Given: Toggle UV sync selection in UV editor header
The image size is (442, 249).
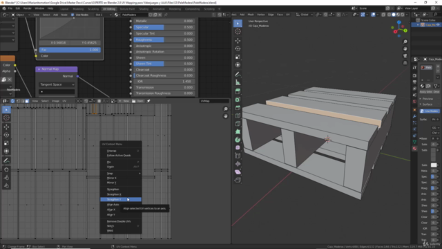Looking at the screenshot, I should pyautogui.click(x=12, y=101).
